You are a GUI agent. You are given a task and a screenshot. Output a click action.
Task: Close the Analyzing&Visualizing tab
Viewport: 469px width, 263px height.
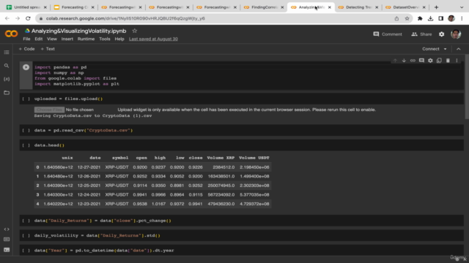pyautogui.click(x=329, y=7)
